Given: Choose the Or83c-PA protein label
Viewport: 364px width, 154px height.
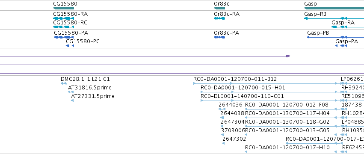Looking at the screenshot, I should tap(226, 33).
